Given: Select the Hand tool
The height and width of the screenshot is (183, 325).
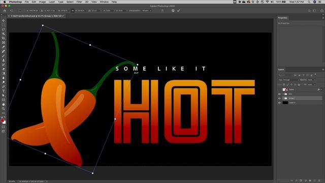Looking at the screenshot, I should (x=4, y=104).
